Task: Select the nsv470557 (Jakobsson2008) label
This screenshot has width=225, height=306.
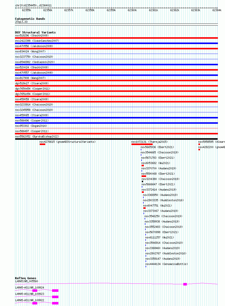Action: [x=34, y=73]
